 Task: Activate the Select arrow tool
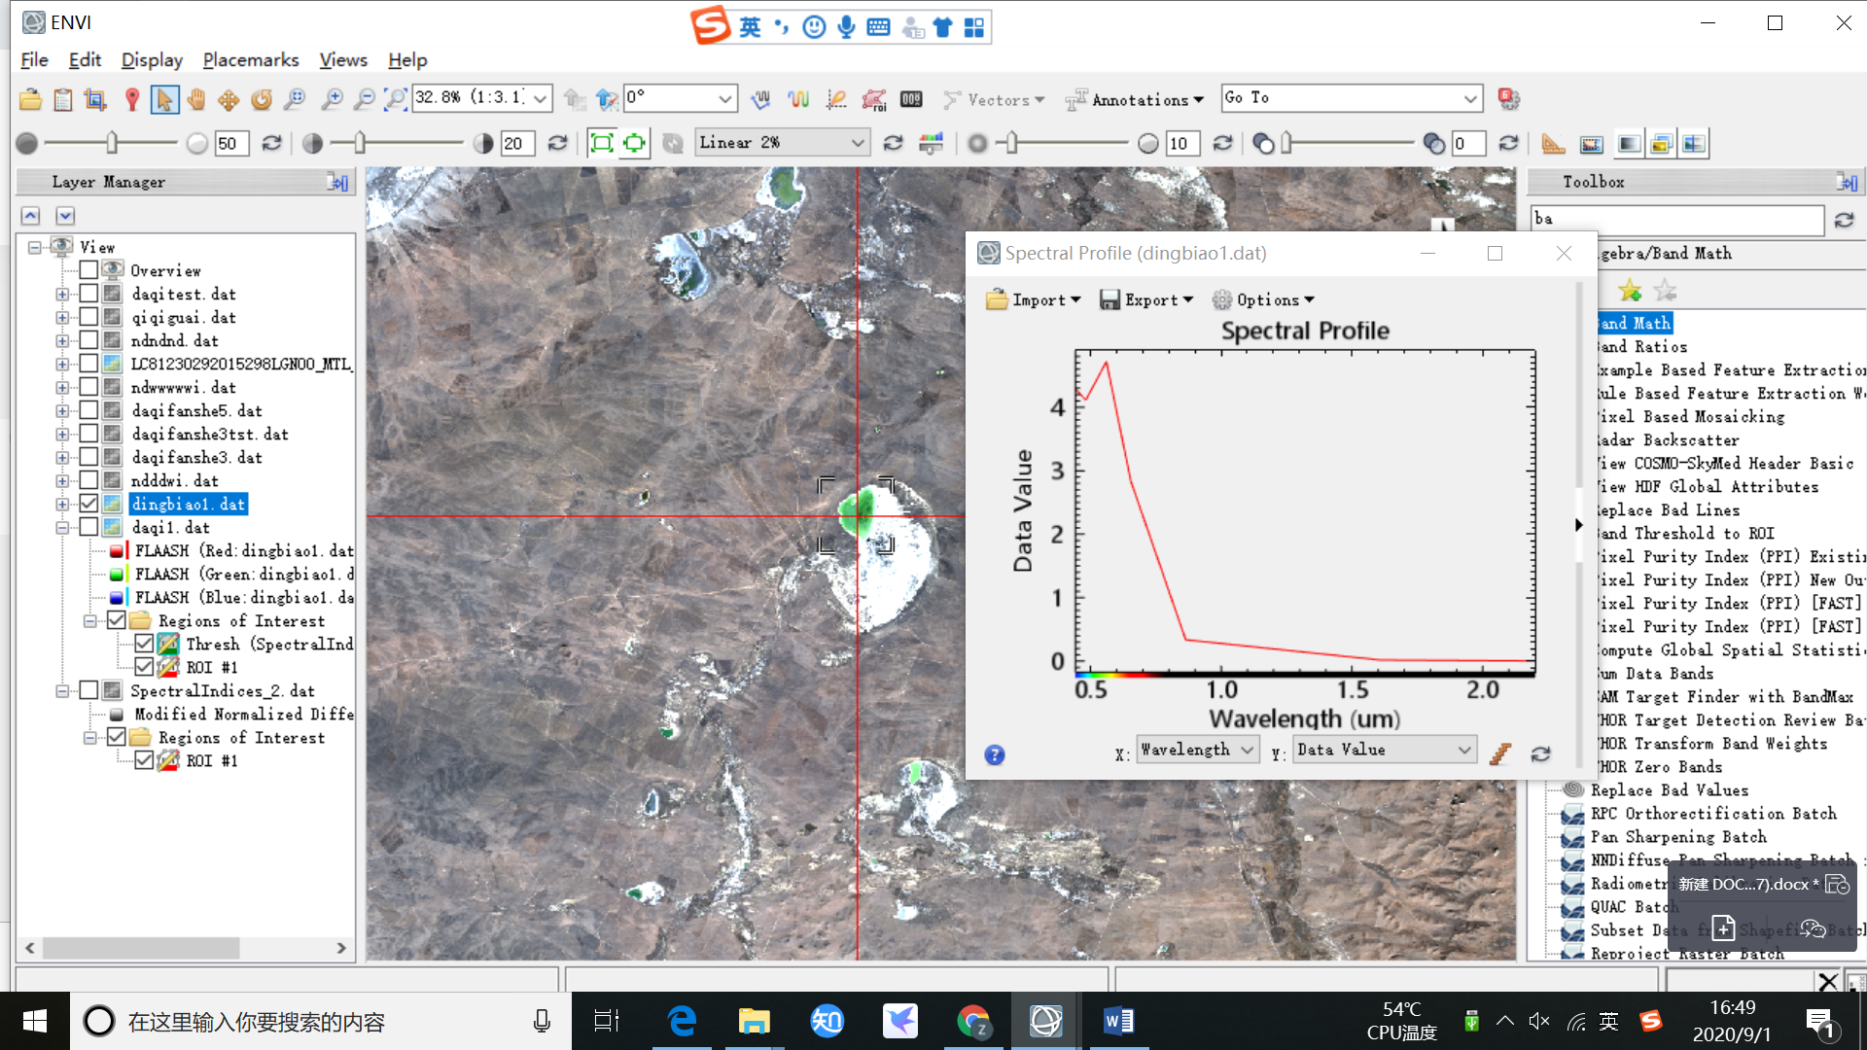164,99
